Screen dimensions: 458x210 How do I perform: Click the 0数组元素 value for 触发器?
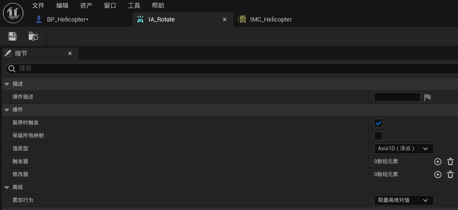(386, 162)
